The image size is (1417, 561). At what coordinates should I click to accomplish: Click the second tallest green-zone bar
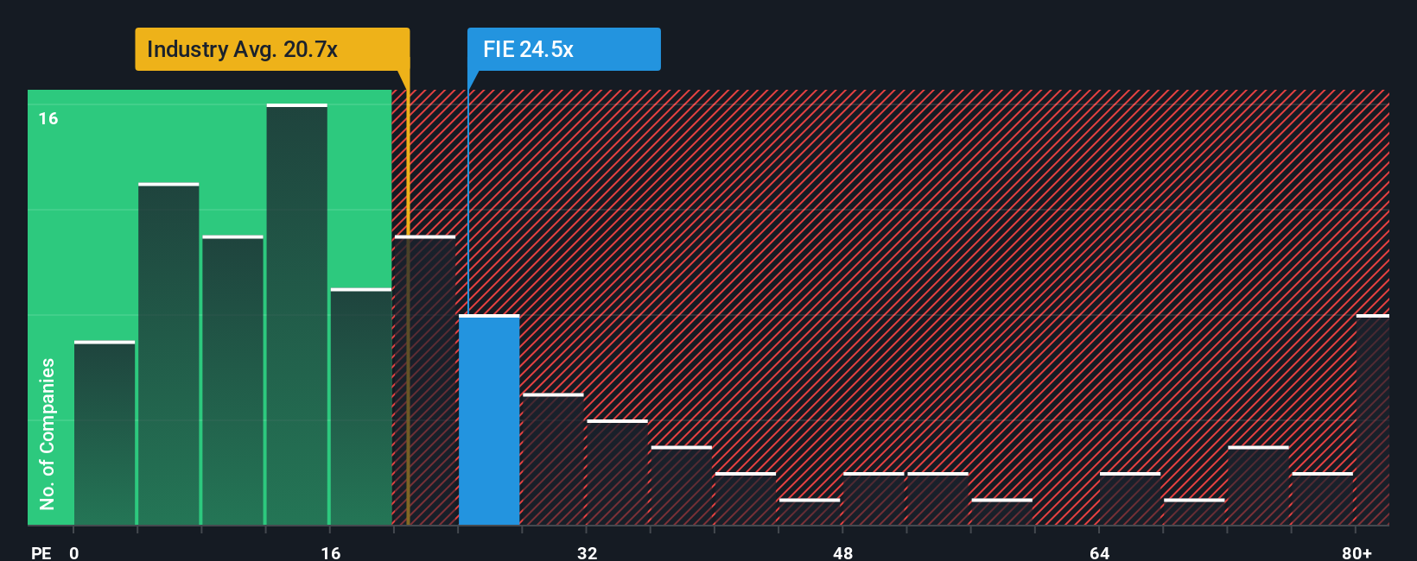click(x=168, y=354)
